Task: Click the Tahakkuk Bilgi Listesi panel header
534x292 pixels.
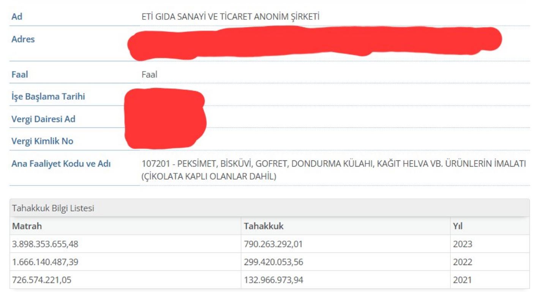Action: point(53,208)
